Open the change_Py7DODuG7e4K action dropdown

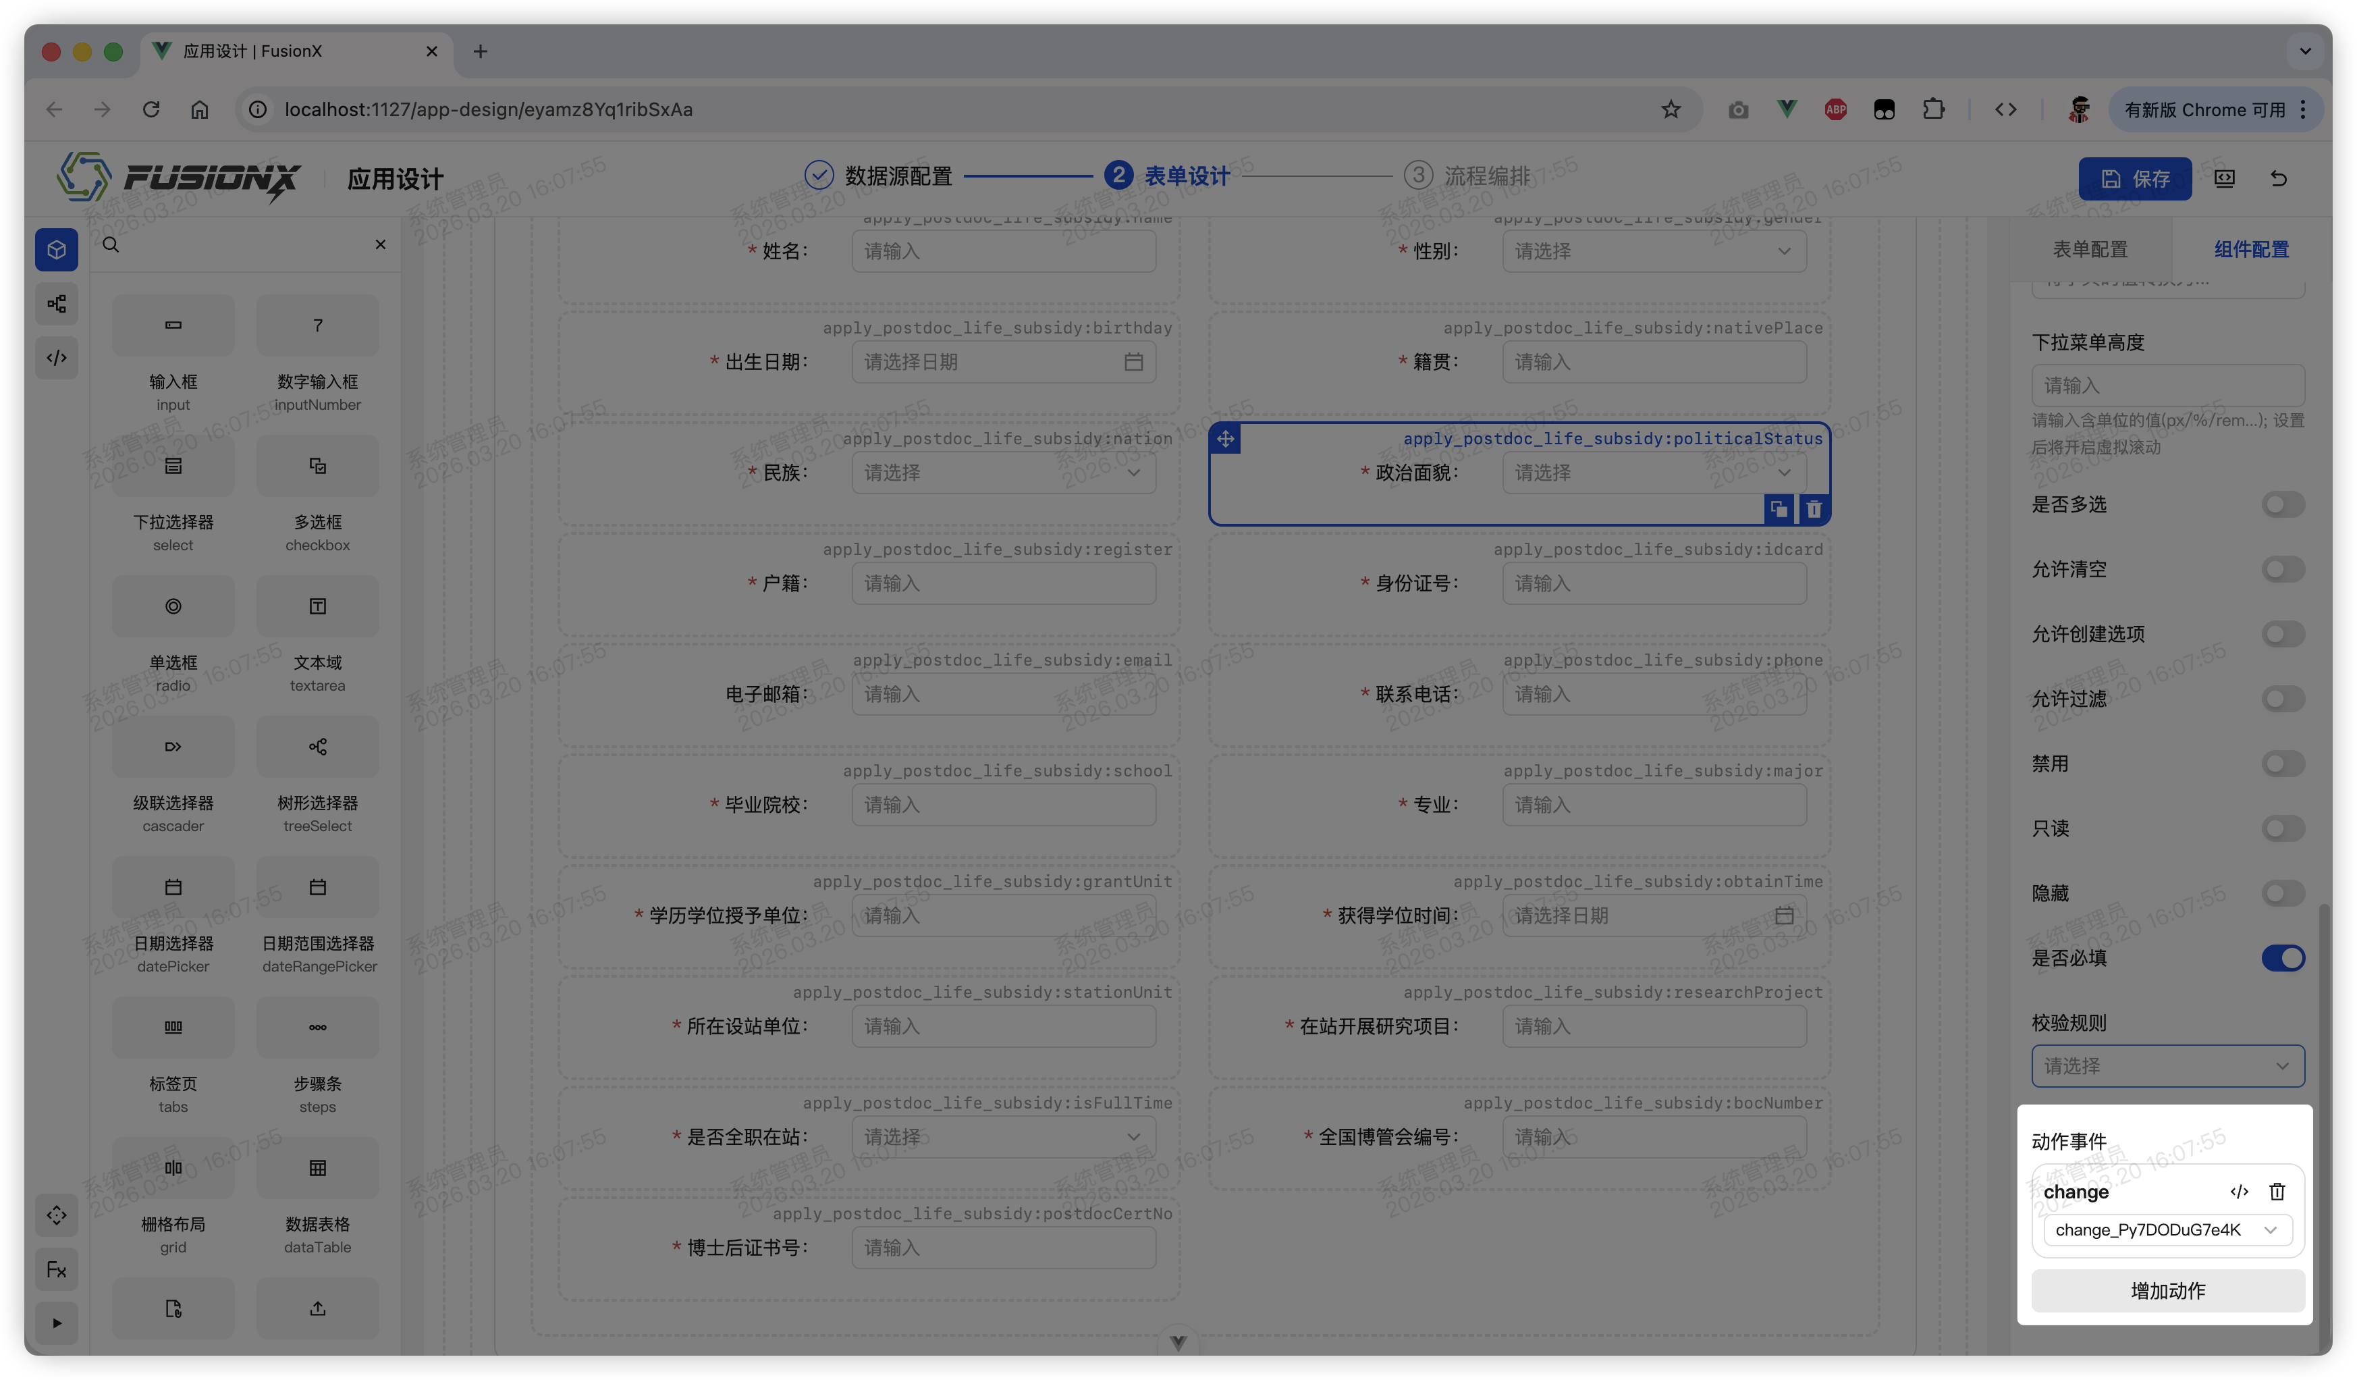tap(2168, 1230)
